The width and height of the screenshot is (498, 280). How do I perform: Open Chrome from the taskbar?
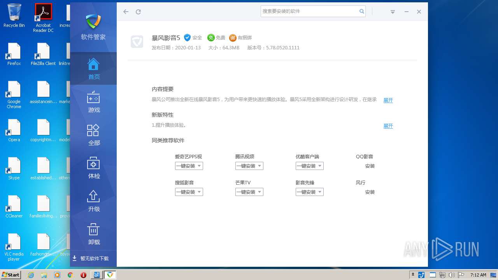coord(70,275)
